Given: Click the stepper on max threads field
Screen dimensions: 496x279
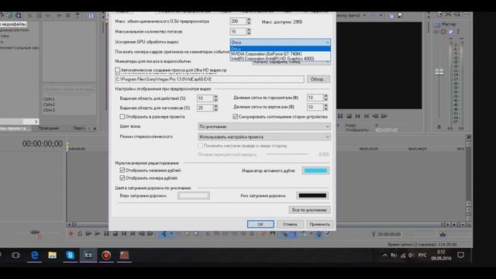Looking at the screenshot, I should click(249, 31).
